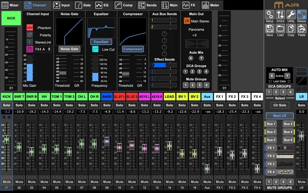Enable Auto Mix X in channel strip
The image size is (308, 193).
tap(191, 58)
